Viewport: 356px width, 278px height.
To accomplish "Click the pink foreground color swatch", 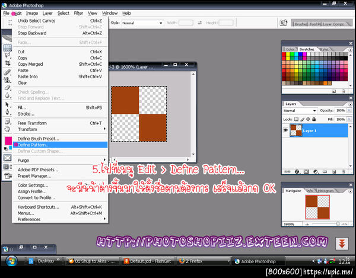I will point(8,140).
